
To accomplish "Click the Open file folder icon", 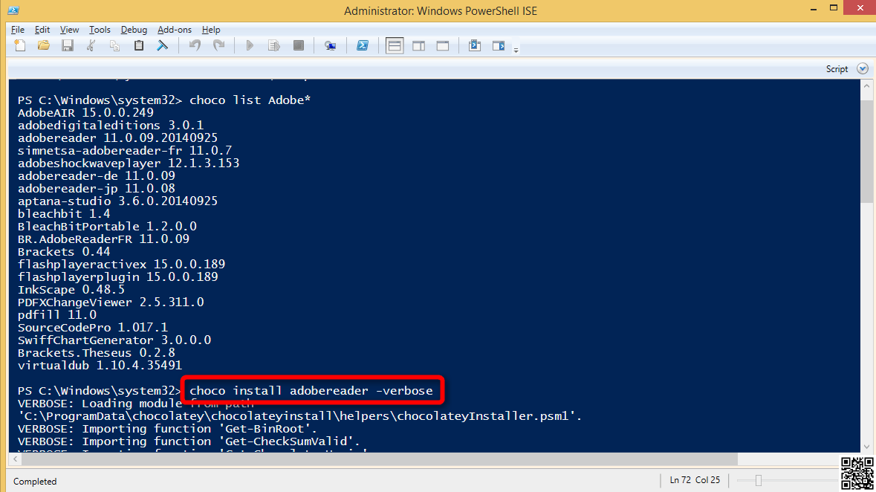I will click(44, 46).
